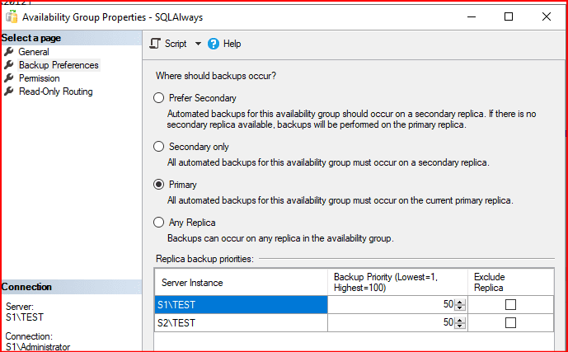Open the Script dropdown arrow
The image size is (568, 352).
[x=198, y=44]
